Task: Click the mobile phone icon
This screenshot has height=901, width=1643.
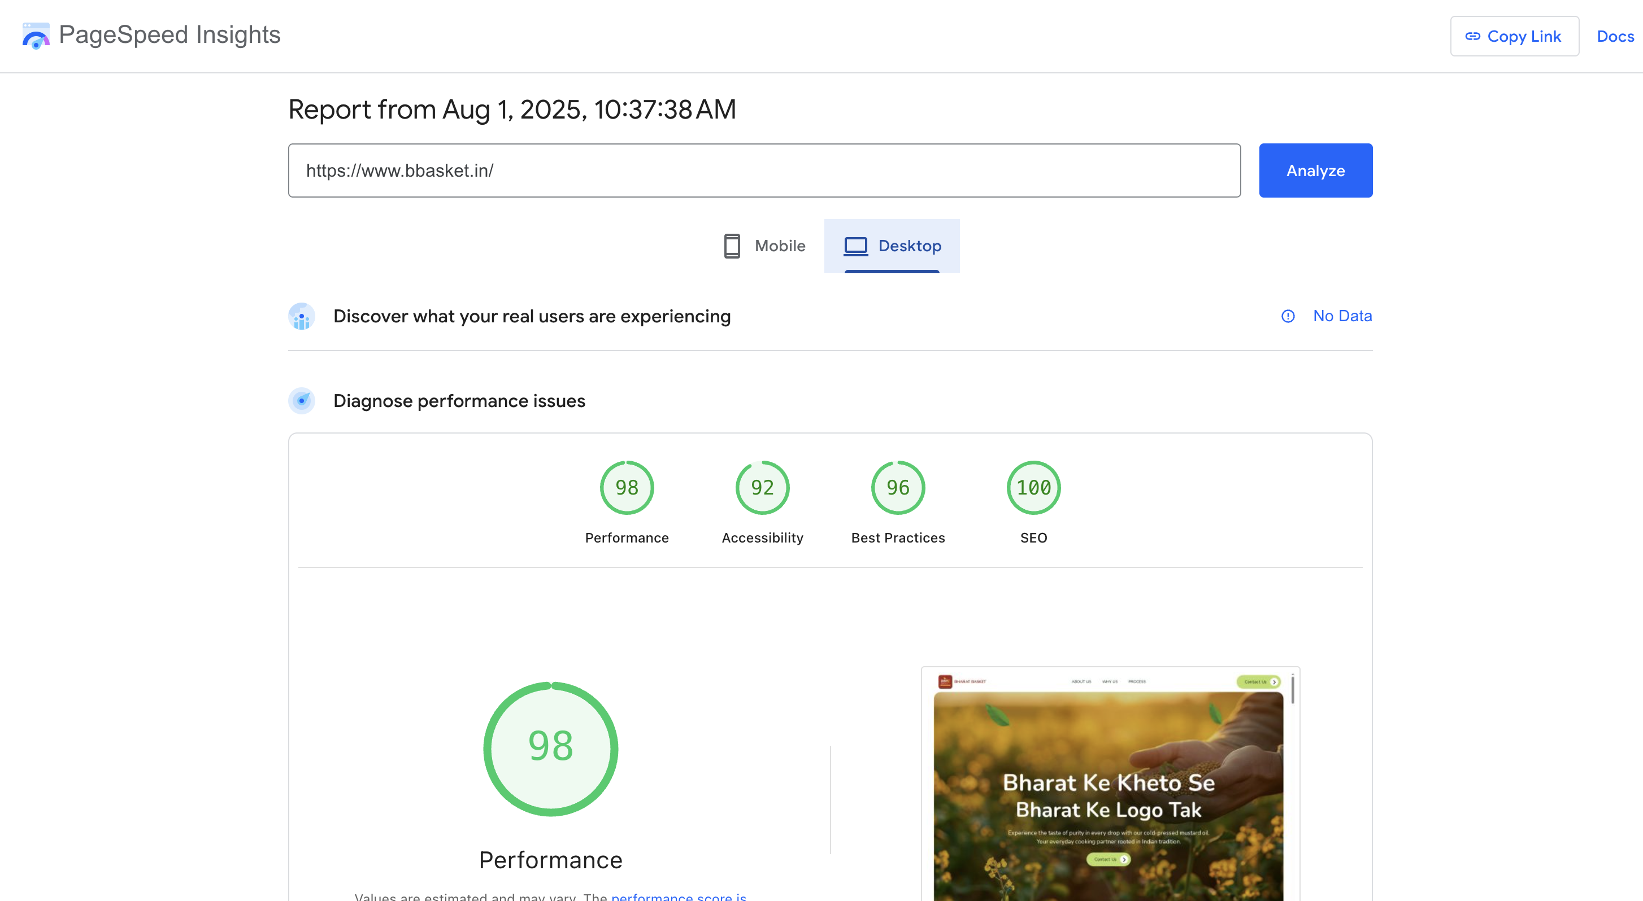Action: [x=732, y=246]
